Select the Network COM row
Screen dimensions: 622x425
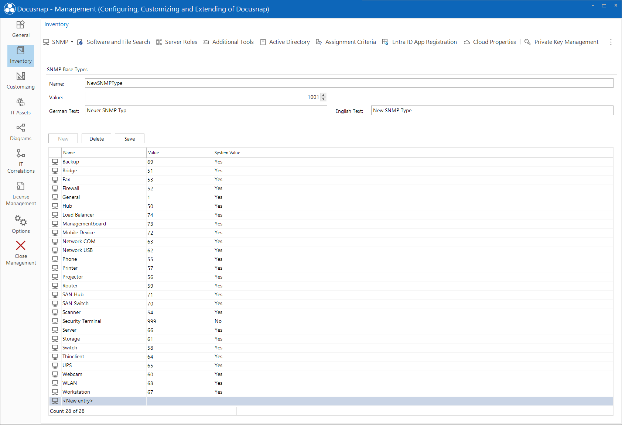[x=331, y=242]
